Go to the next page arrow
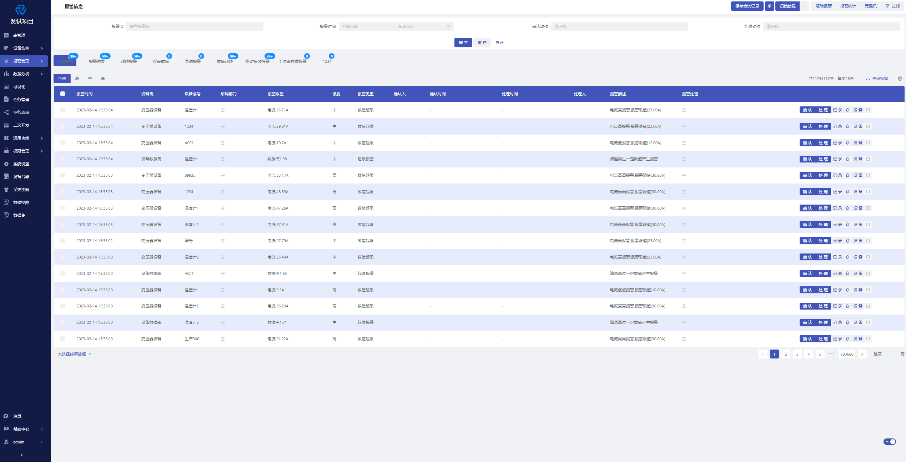906x462 pixels. (x=862, y=354)
